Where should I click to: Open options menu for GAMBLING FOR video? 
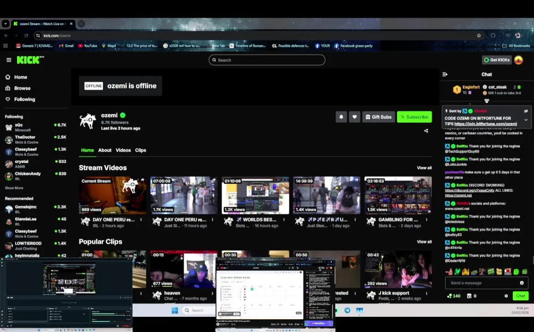(x=427, y=220)
